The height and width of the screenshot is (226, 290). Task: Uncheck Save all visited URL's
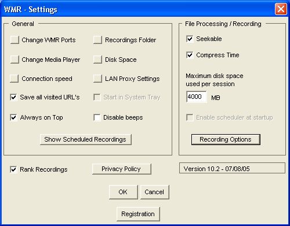[13, 97]
